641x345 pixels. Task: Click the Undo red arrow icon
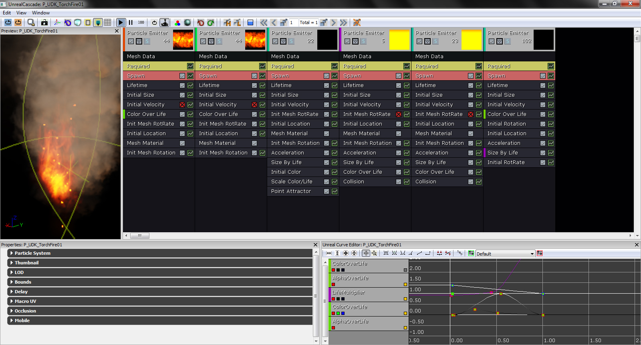[x=201, y=22]
